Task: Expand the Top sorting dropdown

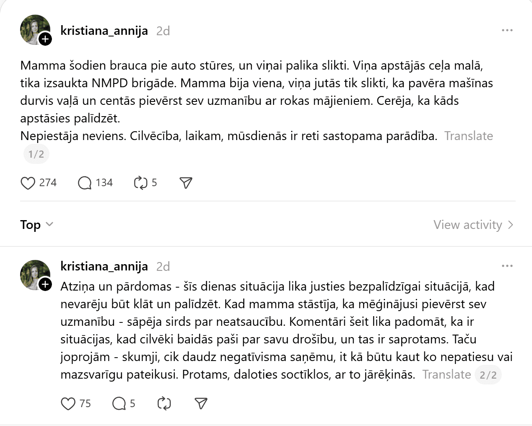Action: 37,225
